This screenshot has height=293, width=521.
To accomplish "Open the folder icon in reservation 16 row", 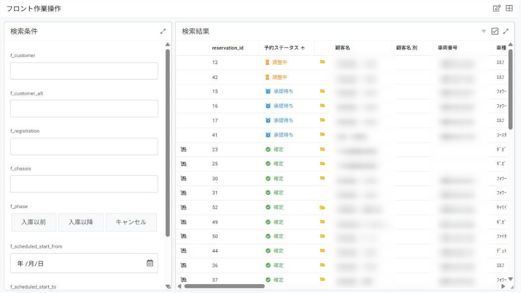I will (x=323, y=105).
